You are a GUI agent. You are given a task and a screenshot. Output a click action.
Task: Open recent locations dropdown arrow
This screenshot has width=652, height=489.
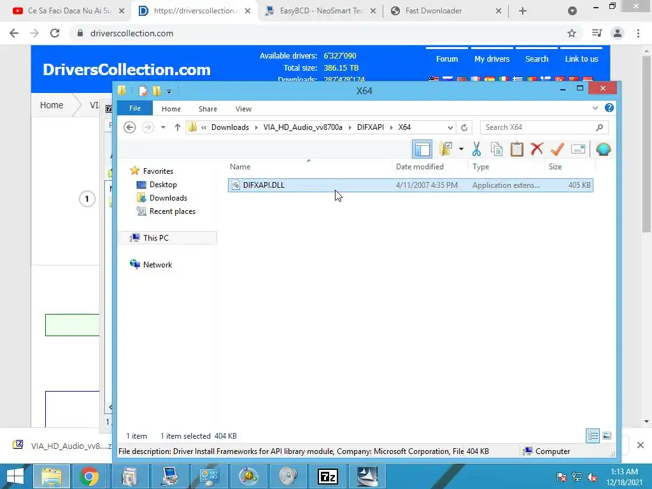pyautogui.click(x=163, y=127)
